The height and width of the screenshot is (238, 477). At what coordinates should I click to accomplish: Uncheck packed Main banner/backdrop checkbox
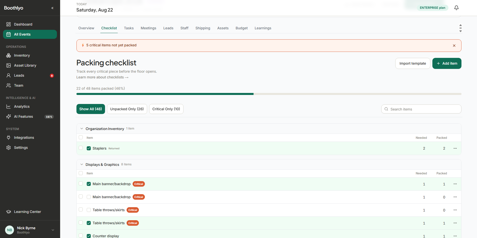(x=89, y=184)
